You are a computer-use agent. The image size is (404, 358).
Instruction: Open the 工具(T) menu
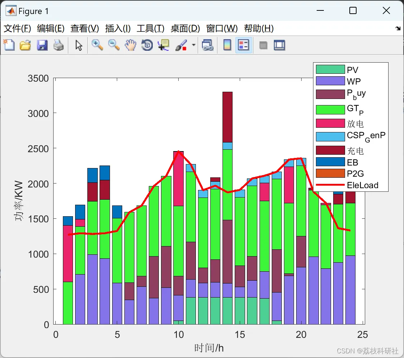click(151, 28)
